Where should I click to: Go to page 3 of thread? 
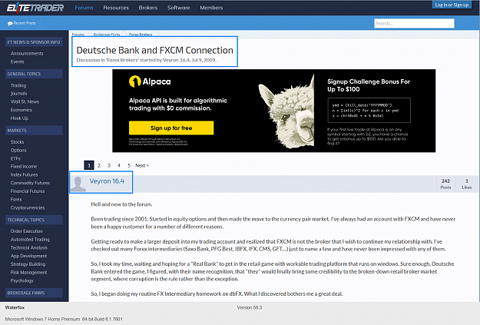(109, 165)
